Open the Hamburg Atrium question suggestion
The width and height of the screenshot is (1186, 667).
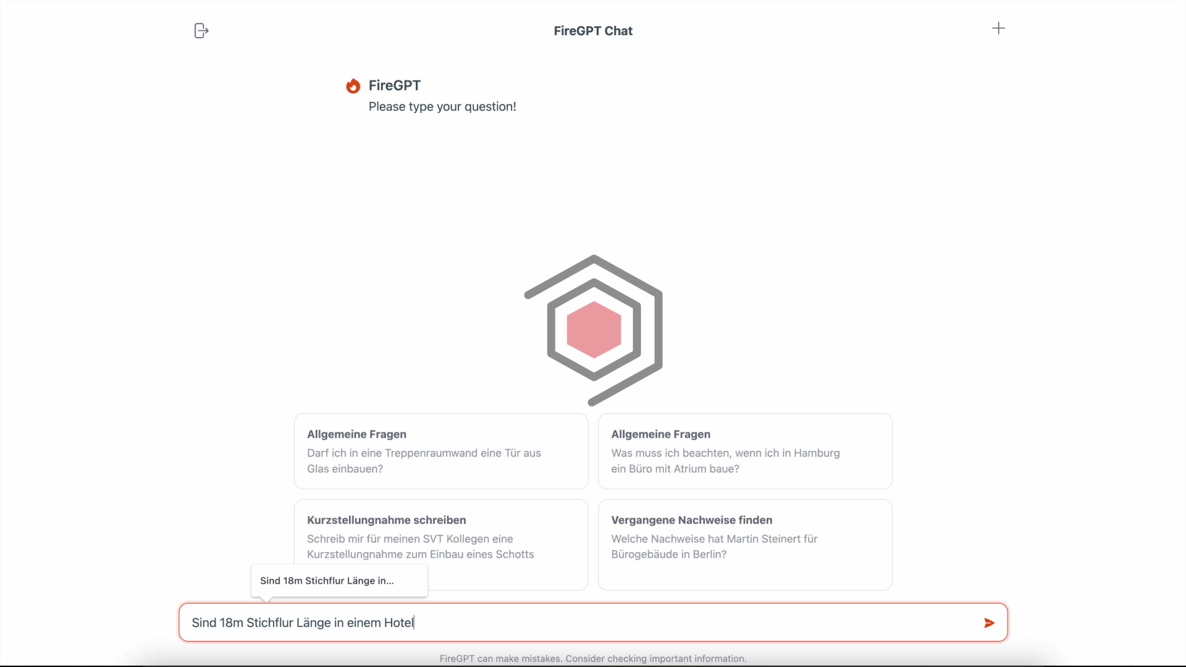(745, 451)
